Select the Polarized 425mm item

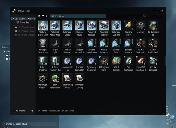pos(116,28)
